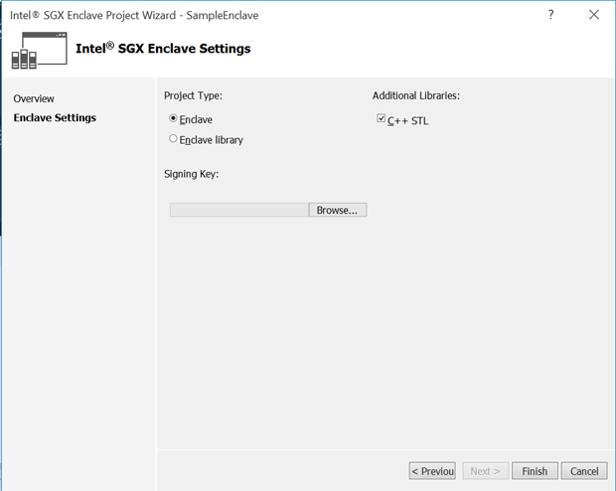This screenshot has width=616, height=491.
Task: Close the SGX Enclave Project Wizard window
Action: pyautogui.click(x=594, y=15)
